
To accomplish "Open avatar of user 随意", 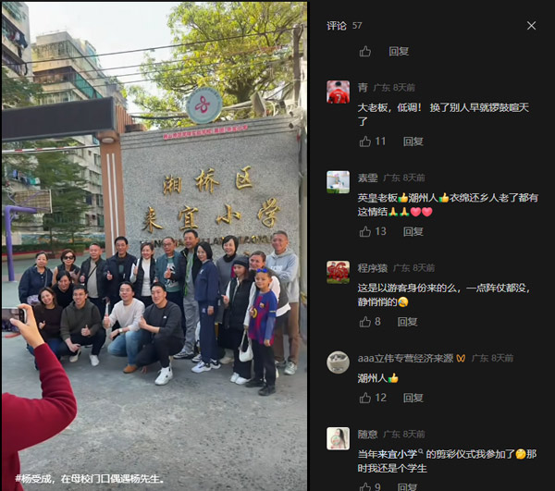I will [338, 438].
